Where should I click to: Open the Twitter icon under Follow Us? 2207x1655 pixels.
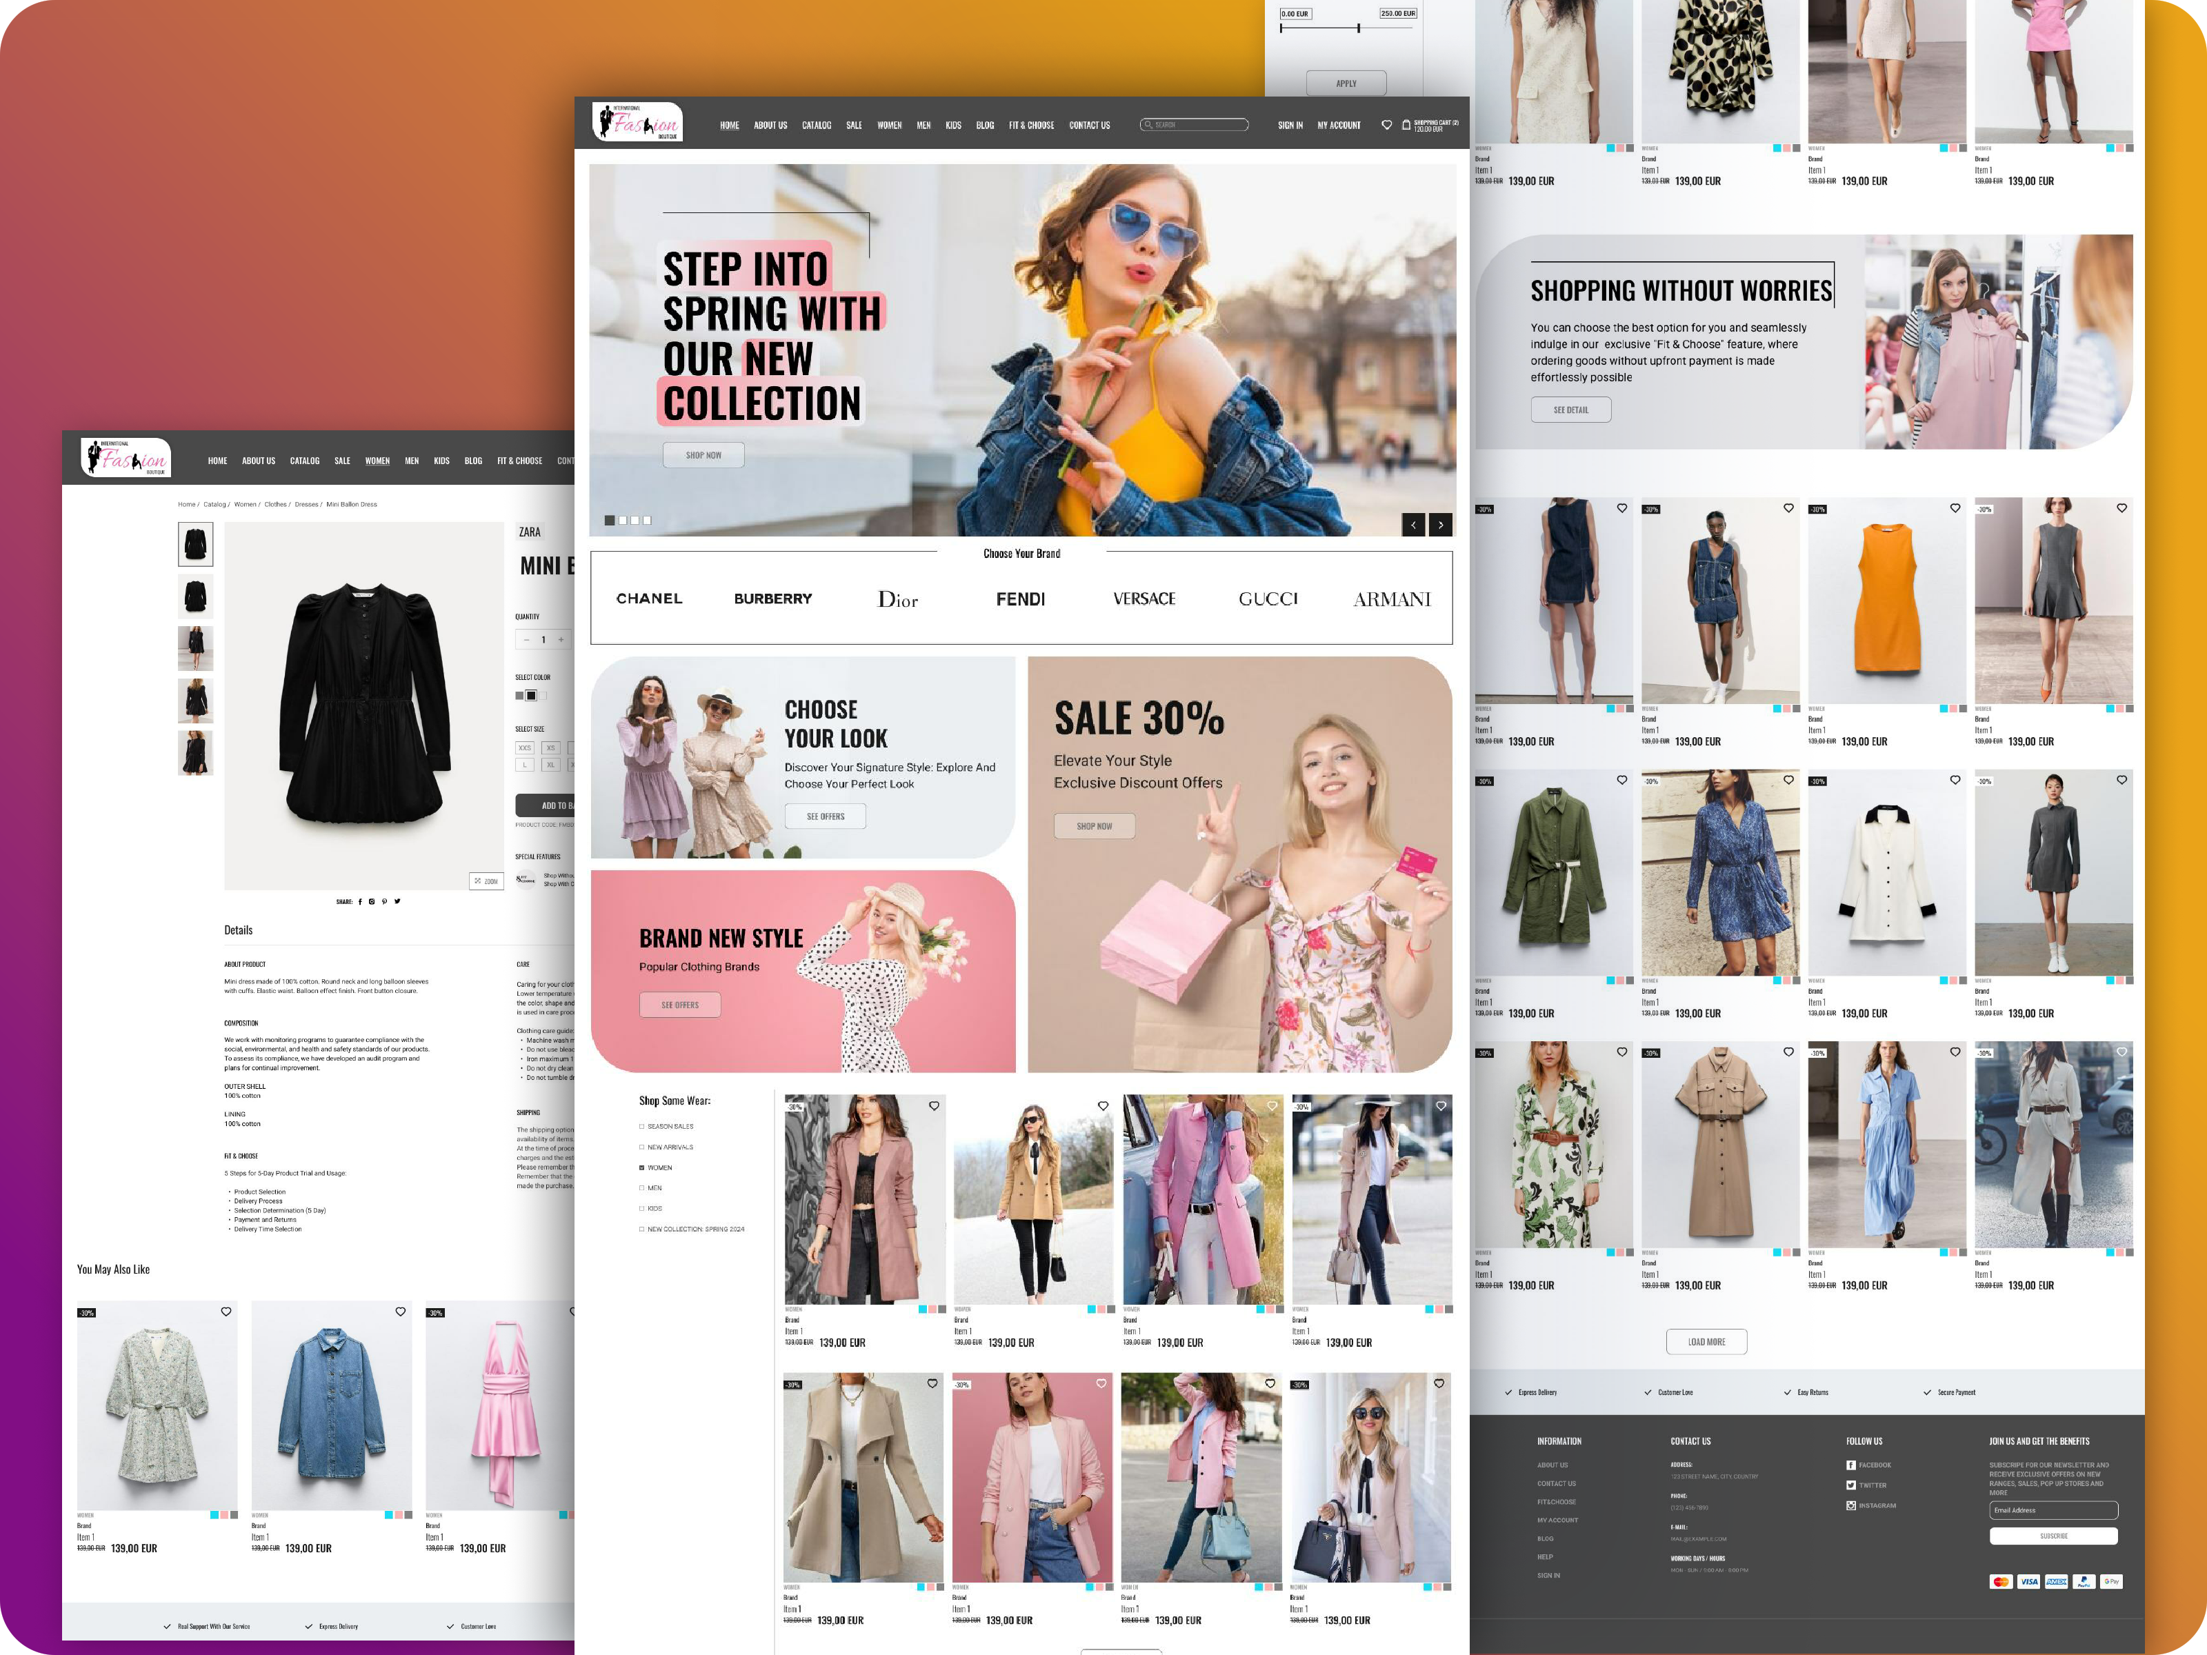point(1851,1485)
